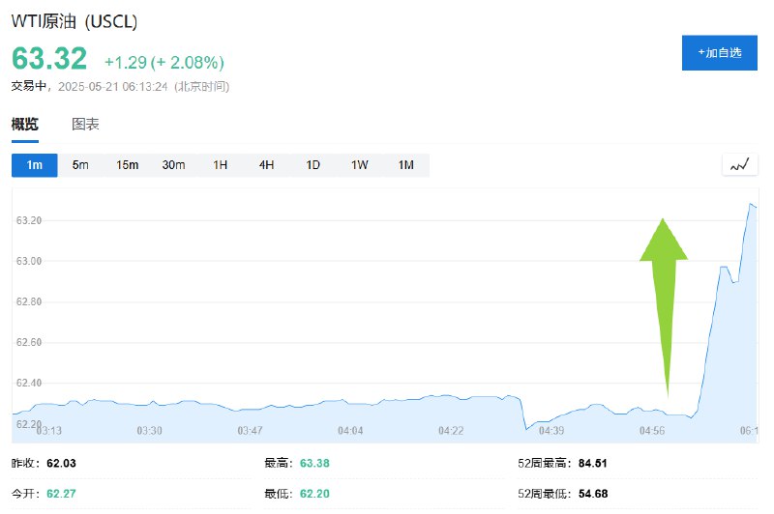The width and height of the screenshot is (774, 514).
Task: Click the 62.40 y-axis label
Action: 29,383
